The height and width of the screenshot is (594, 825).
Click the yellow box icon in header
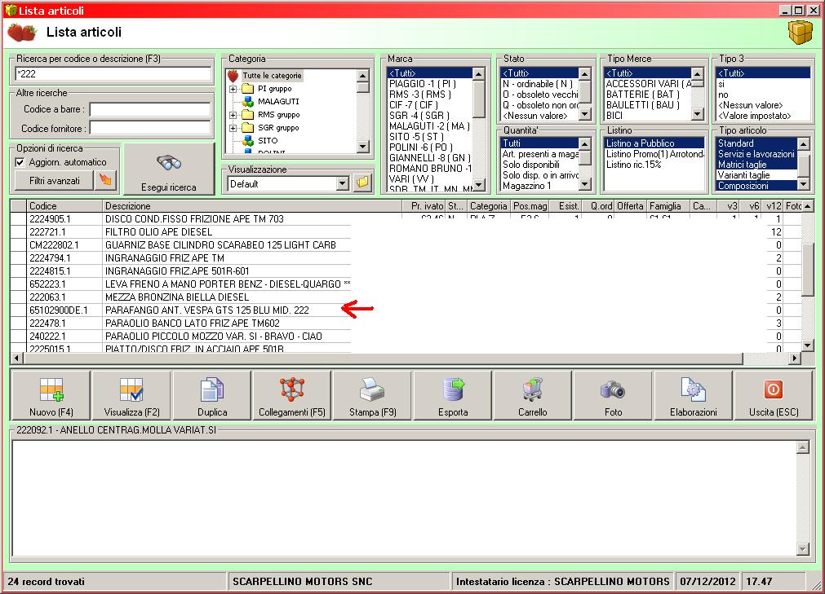point(801,33)
